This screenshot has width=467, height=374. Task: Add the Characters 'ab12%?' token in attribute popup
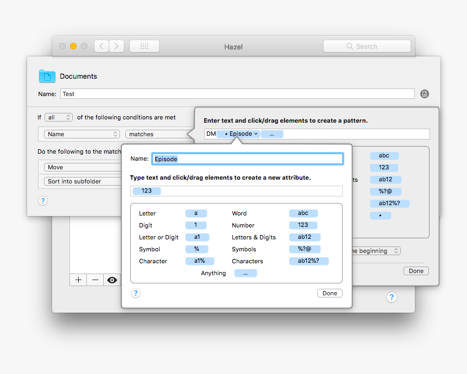[309, 261]
